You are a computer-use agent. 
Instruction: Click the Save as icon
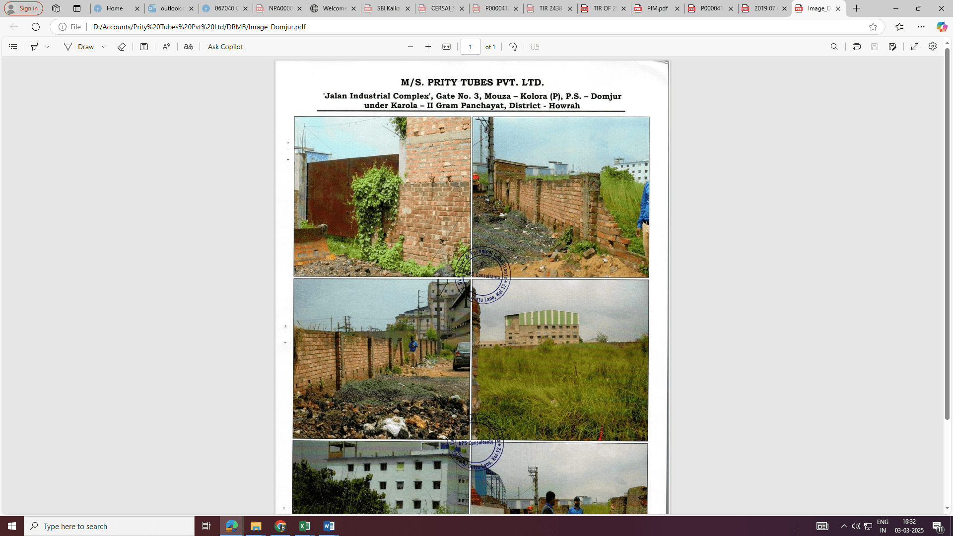[892, 47]
